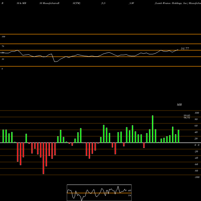This screenshot has width=201, height=201.
Task: Click 'Lamb Weston Holdings, Inc.' title text
Action: tap(172, 3)
